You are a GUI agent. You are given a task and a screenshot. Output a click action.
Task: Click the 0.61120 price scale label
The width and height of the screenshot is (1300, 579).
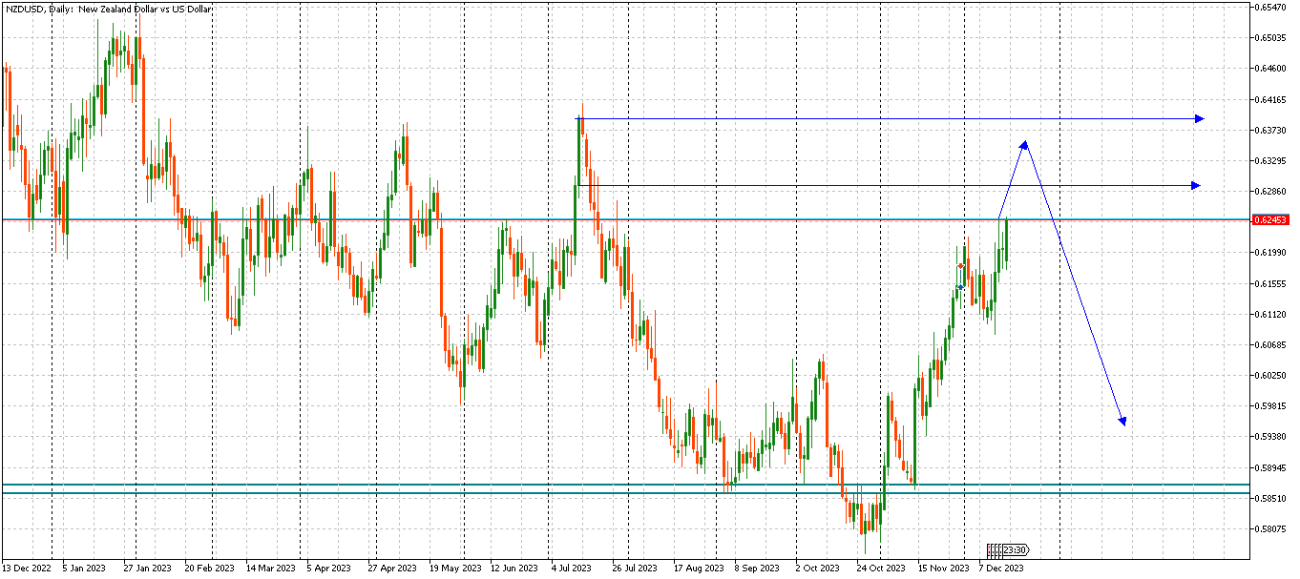click(1271, 314)
